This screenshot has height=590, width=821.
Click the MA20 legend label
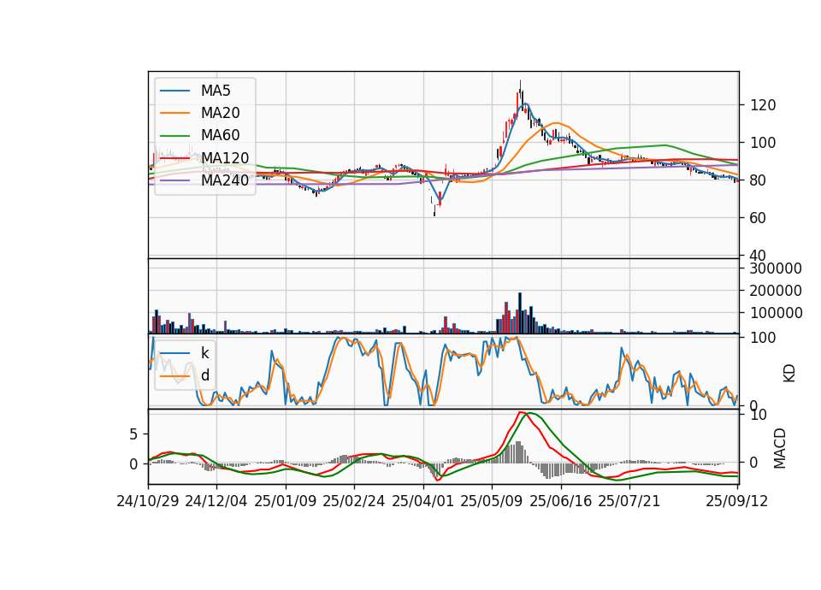click(x=221, y=113)
